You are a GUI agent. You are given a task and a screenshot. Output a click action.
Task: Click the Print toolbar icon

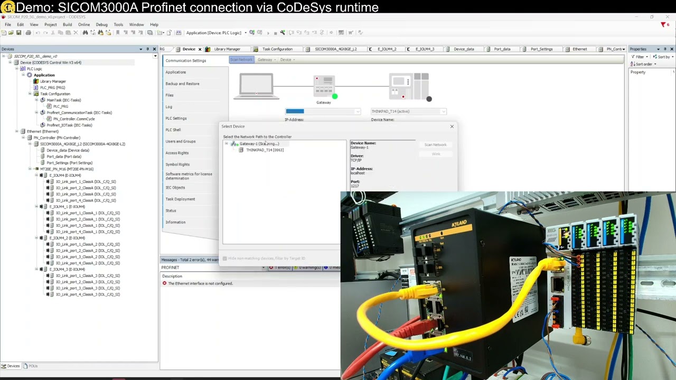[28, 33]
